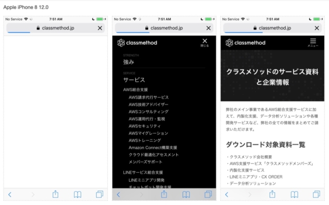Viewport: 329px width, 205px height.
Task: Tap the lock icon in the third phone address bar
Action: [x=255, y=28]
